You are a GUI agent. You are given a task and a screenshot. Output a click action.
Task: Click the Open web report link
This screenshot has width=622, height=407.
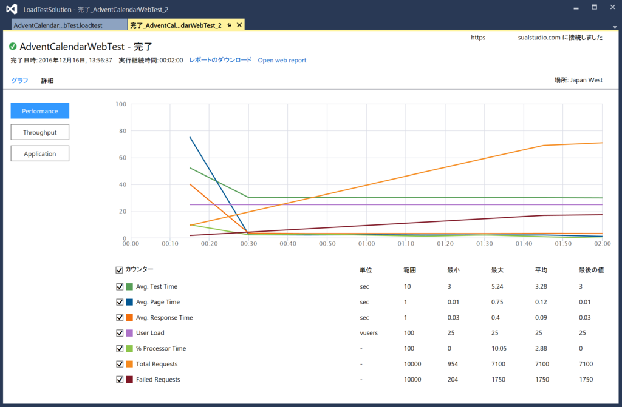[282, 60]
